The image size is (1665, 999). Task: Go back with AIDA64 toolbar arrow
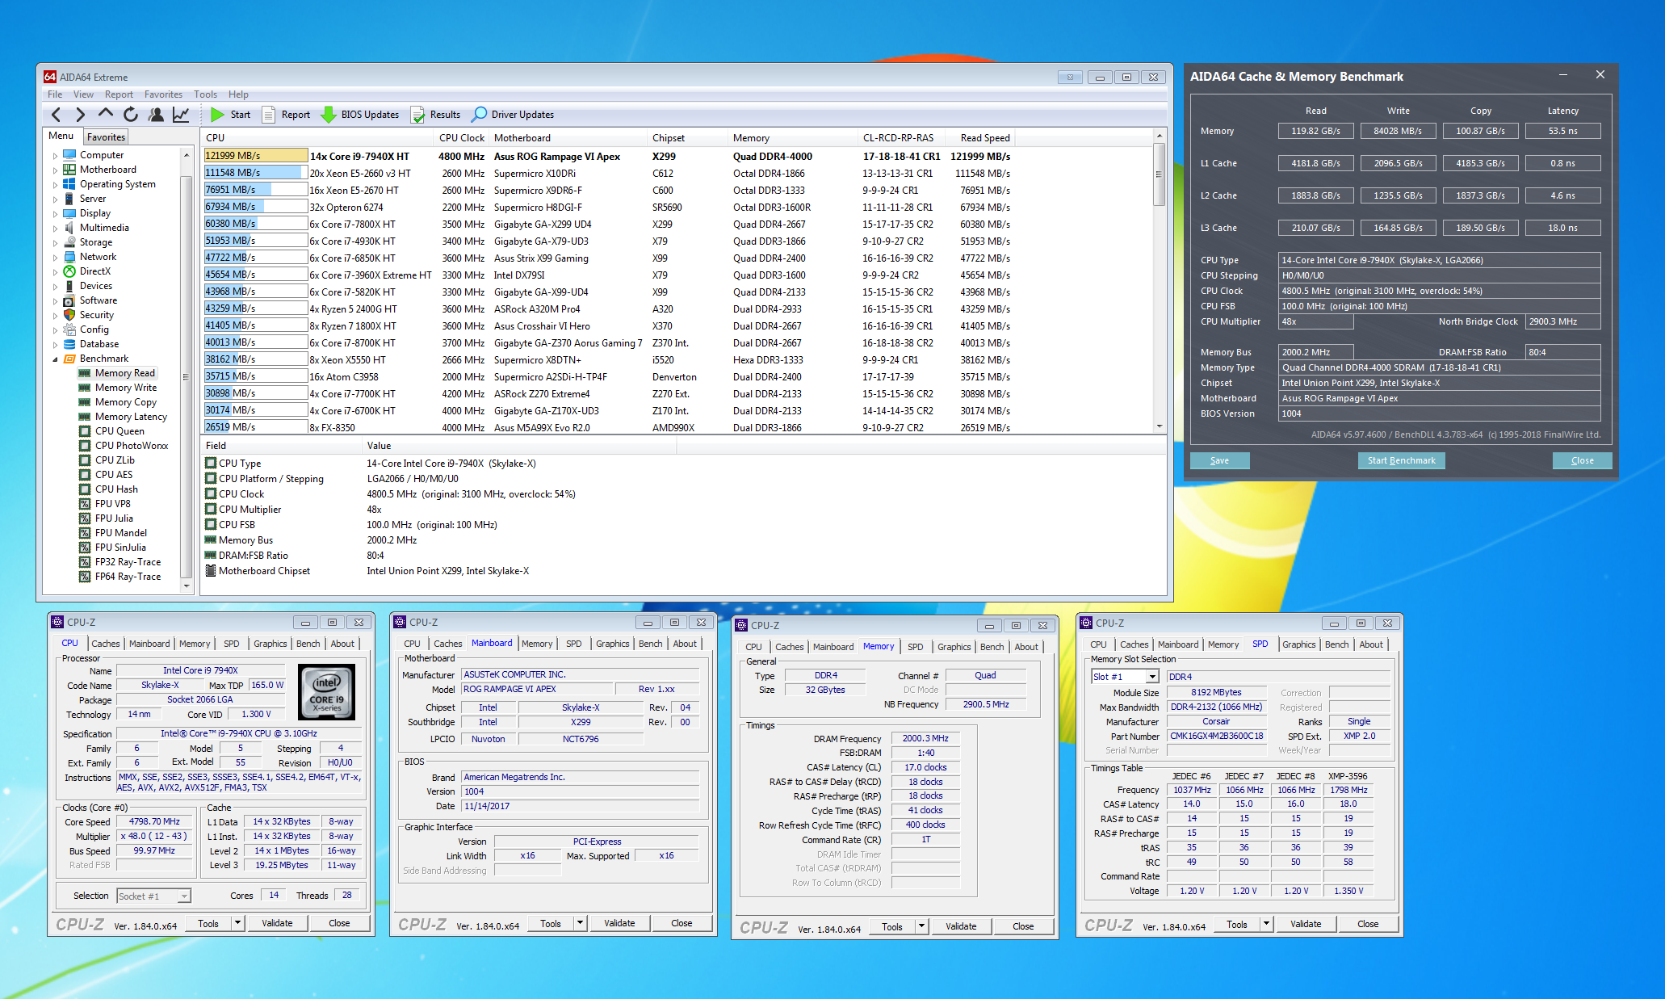56,115
